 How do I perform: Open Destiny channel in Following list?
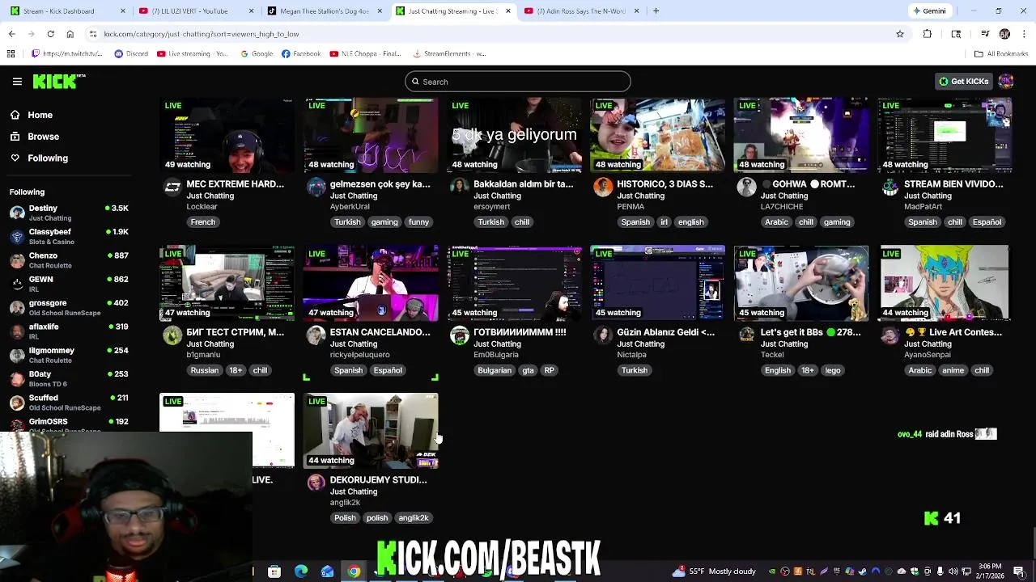(69, 213)
